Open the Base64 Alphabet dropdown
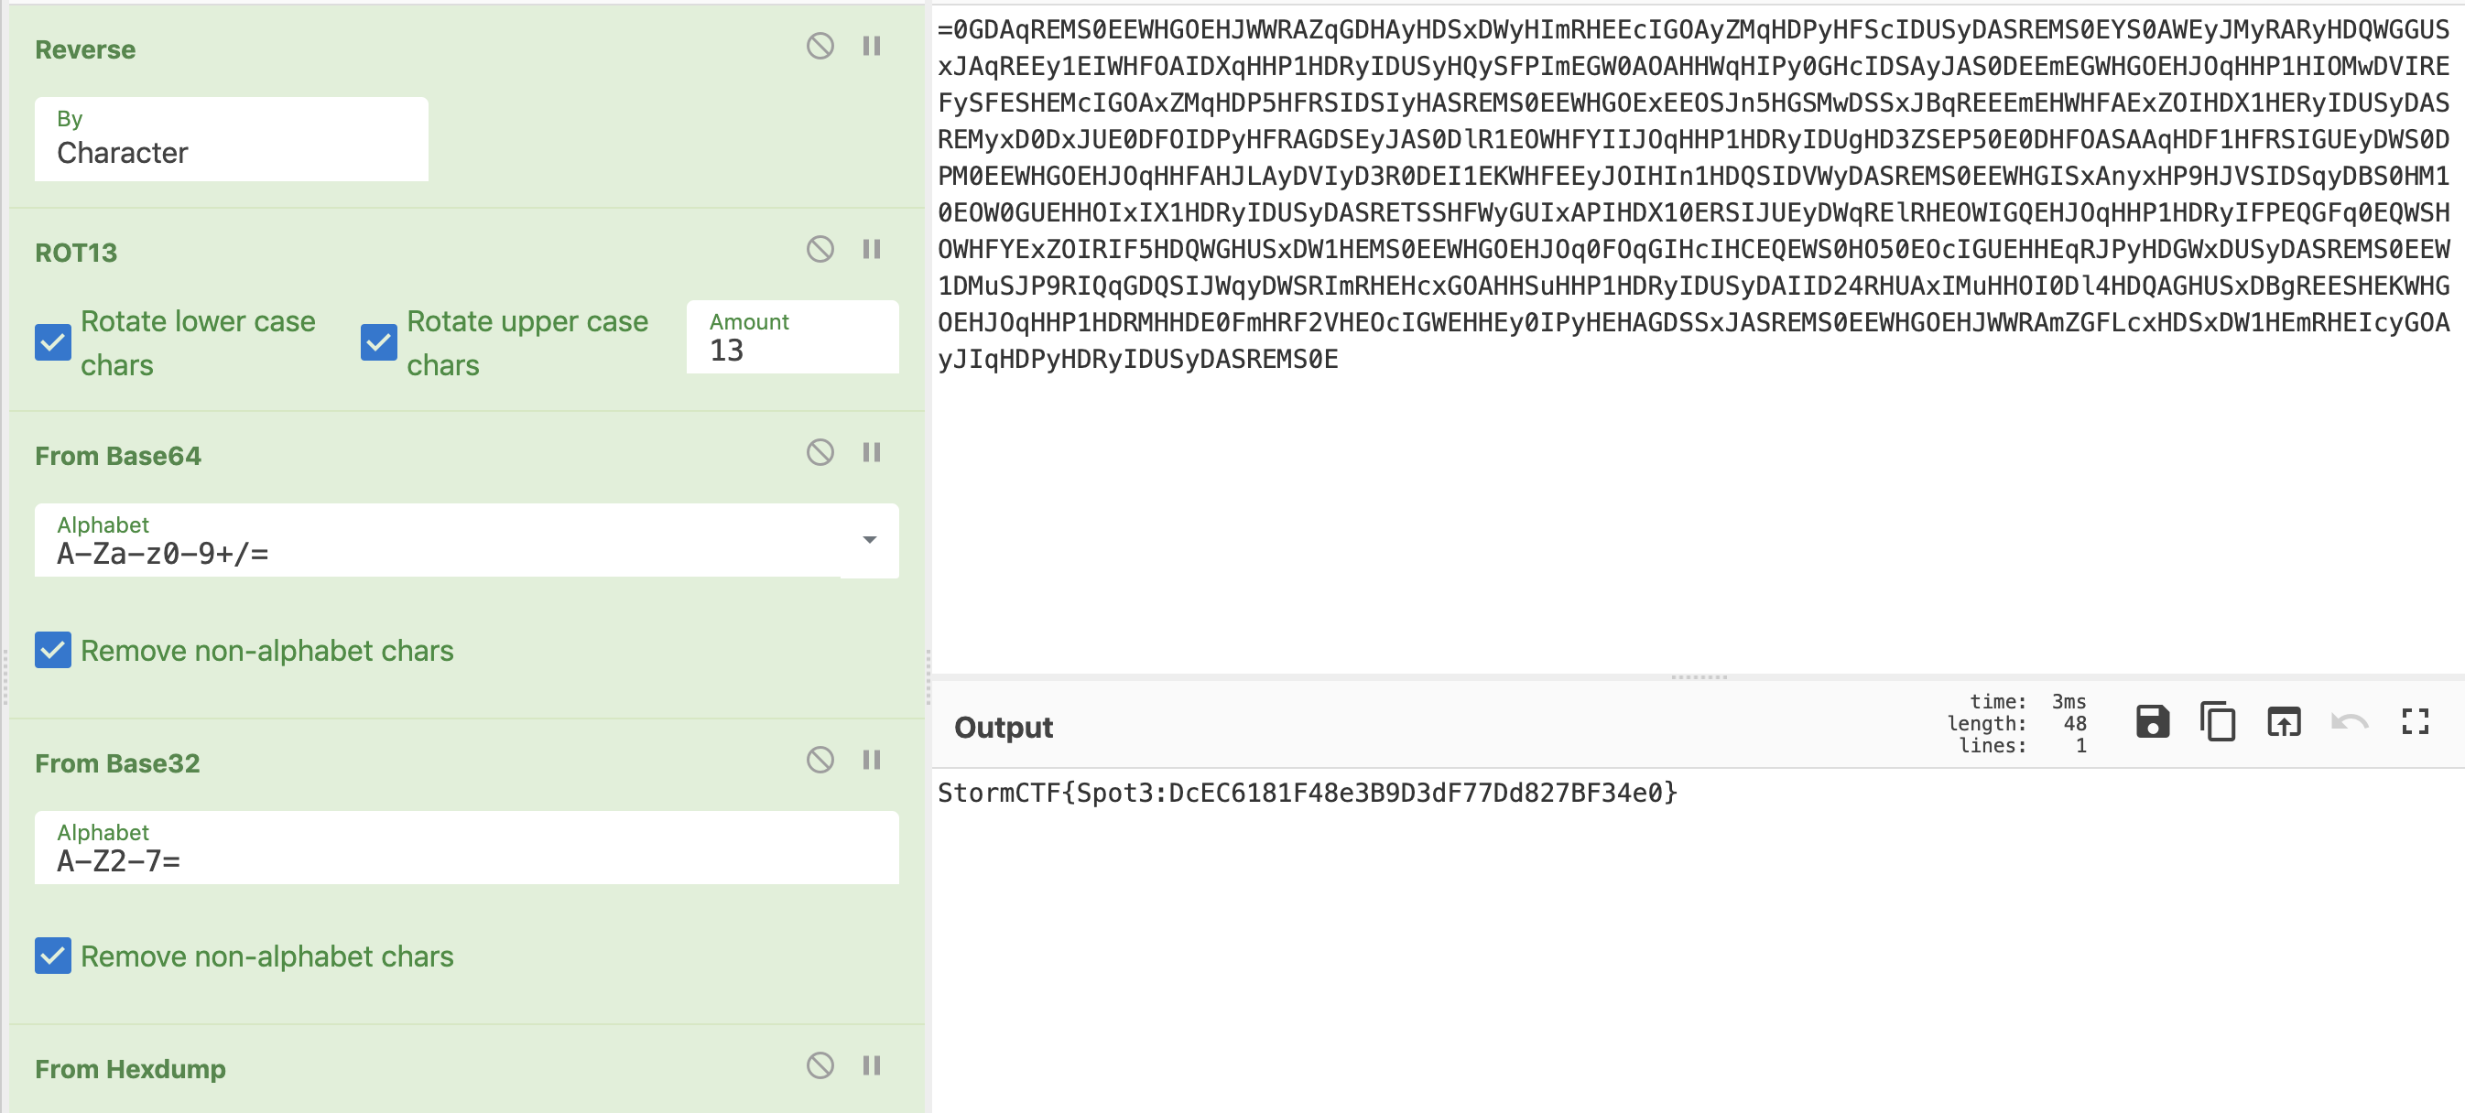This screenshot has width=2465, height=1113. tap(869, 541)
